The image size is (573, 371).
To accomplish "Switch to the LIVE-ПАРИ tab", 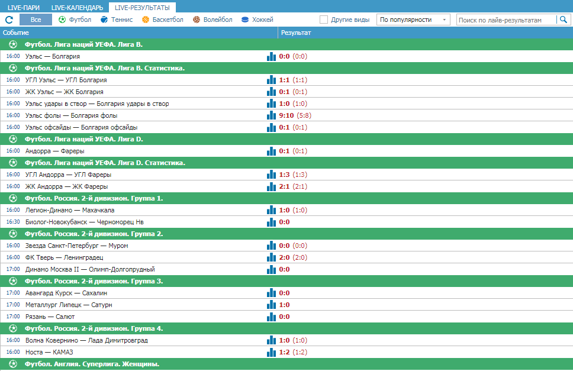I will click(x=24, y=8).
